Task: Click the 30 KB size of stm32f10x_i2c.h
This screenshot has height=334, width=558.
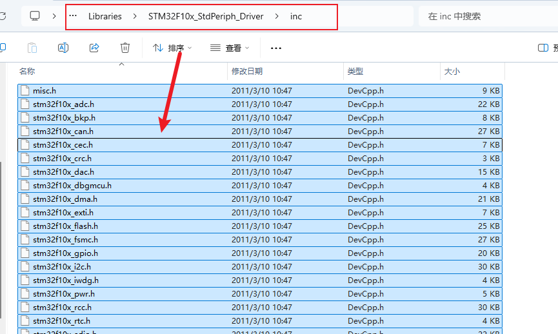Action: click(489, 267)
